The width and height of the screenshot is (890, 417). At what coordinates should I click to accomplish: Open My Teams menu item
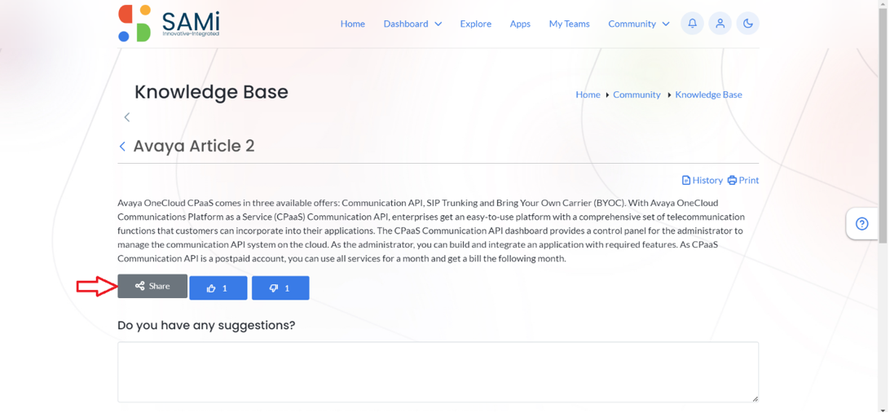[x=570, y=24]
